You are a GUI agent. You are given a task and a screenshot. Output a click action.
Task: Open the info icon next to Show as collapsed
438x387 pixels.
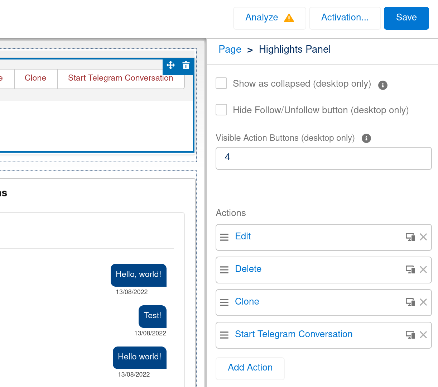tap(383, 85)
